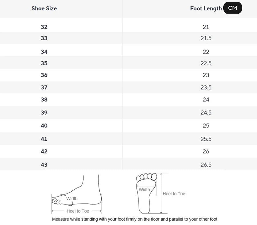Select shoe size 38 row
Screen dimensions: 257x225
[128, 100]
